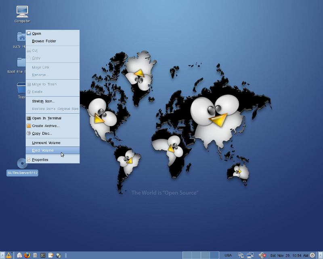Select Unmount Volume in the context menu
The width and height of the screenshot is (323, 259).
(53, 143)
